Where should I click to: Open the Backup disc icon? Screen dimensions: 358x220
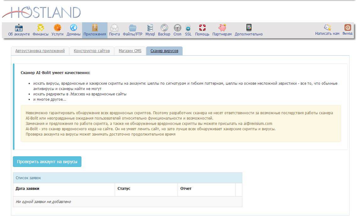pyautogui.click(x=164, y=28)
